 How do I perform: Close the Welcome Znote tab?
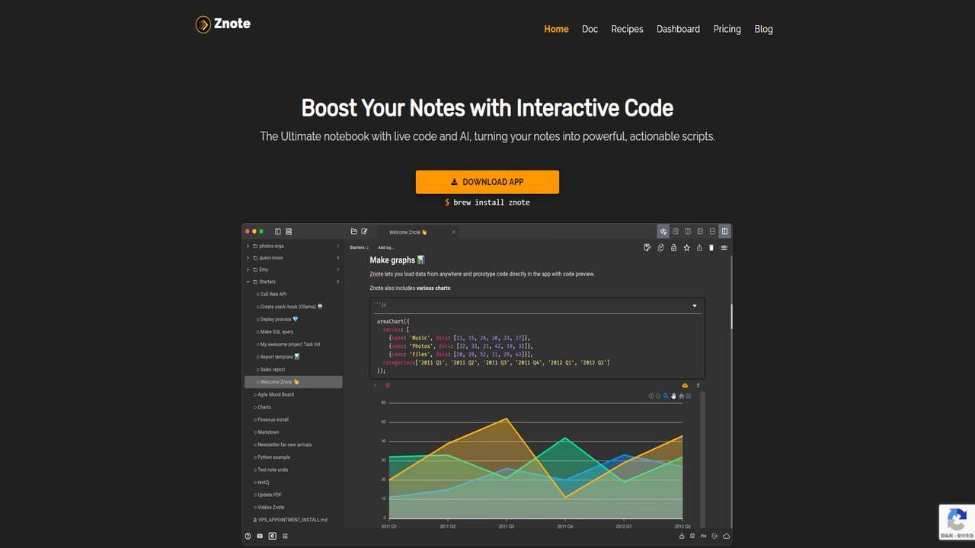(x=453, y=232)
